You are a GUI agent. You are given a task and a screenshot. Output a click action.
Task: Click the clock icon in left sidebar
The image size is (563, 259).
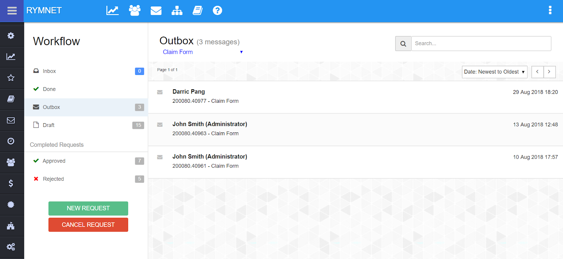(11, 141)
